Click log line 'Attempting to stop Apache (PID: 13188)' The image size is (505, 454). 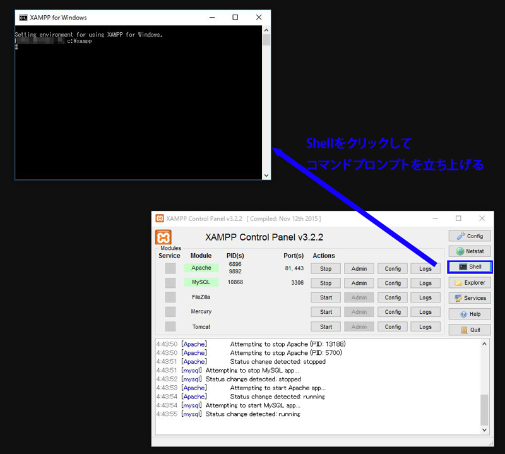pos(288,344)
